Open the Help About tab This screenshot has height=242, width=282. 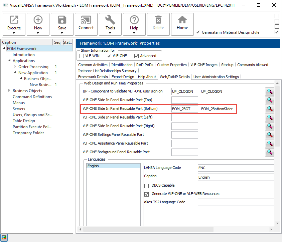click(x=147, y=77)
